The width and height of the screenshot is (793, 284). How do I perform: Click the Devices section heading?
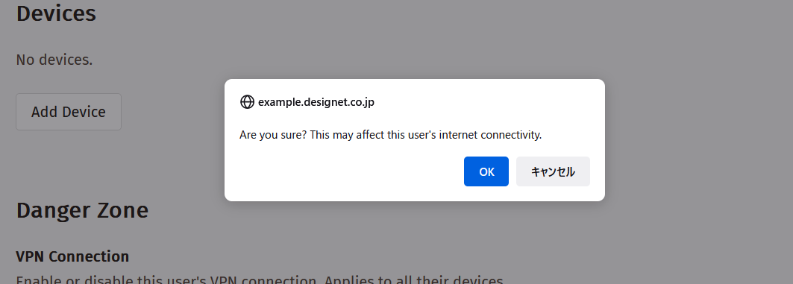click(56, 13)
